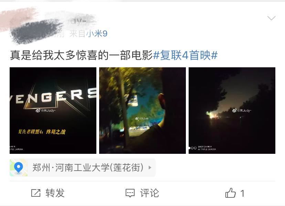
Task: Like the post with thumbs-up icon
Action: 231,193
